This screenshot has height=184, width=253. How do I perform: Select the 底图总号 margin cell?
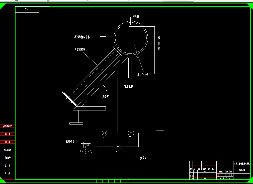[8, 158]
